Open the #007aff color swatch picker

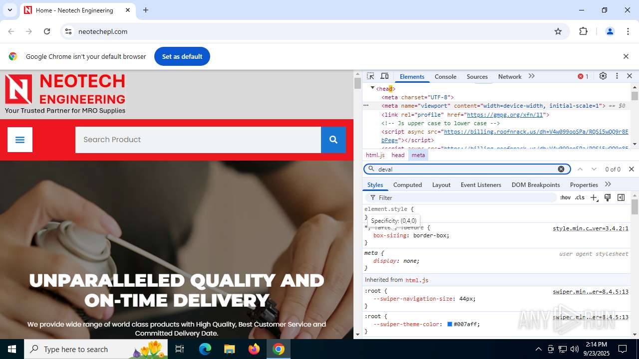point(449,324)
